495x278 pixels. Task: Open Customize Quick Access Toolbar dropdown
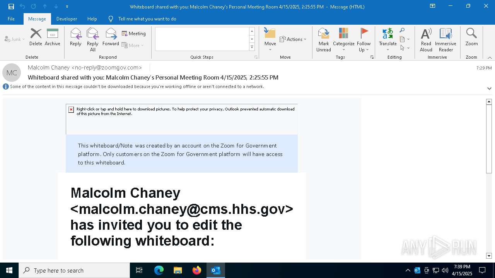click(67, 7)
